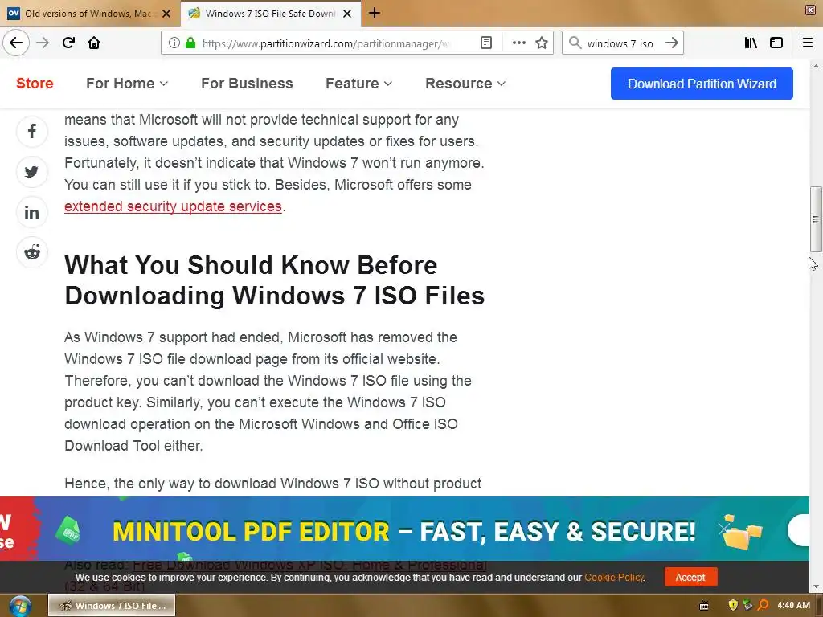823x617 pixels.
Task: Click the page vertical scrollbar thumb
Action: point(816,219)
